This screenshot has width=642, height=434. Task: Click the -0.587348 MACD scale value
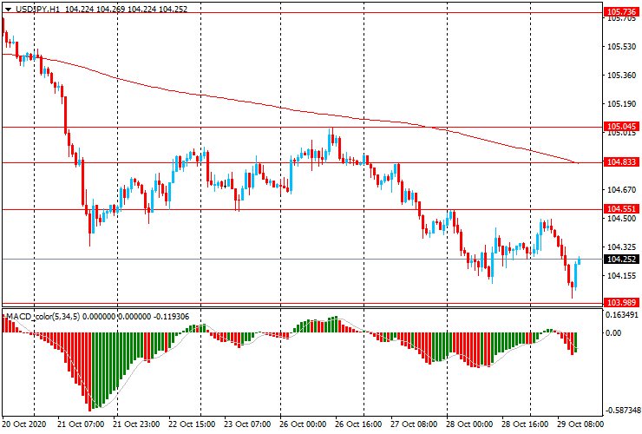(622, 411)
